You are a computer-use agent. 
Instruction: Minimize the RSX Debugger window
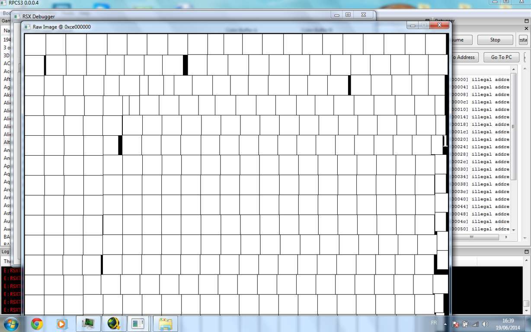click(x=337, y=15)
